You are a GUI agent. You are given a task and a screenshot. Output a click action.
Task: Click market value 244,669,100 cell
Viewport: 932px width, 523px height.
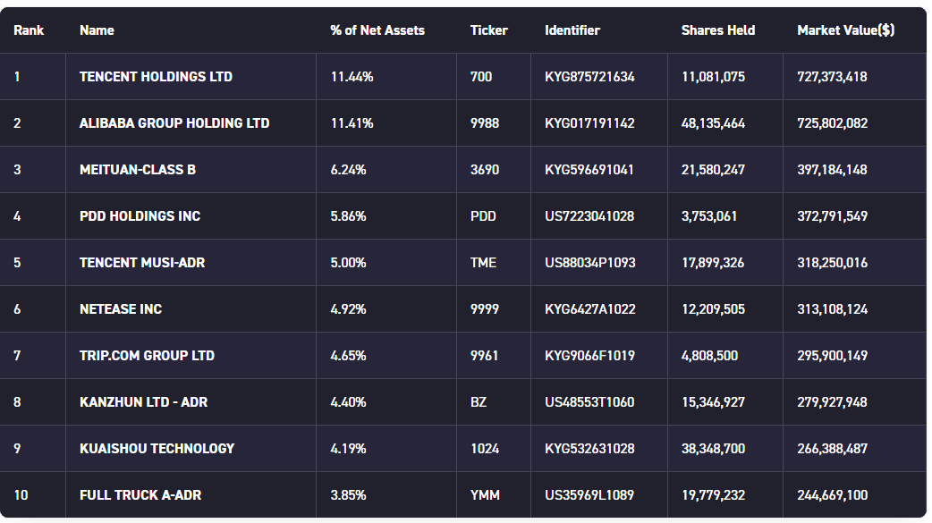832,495
